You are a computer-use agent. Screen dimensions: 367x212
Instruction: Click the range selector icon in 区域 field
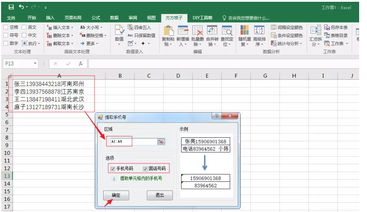click(161, 142)
